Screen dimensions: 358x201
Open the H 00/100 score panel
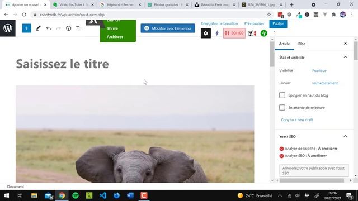[234, 33]
